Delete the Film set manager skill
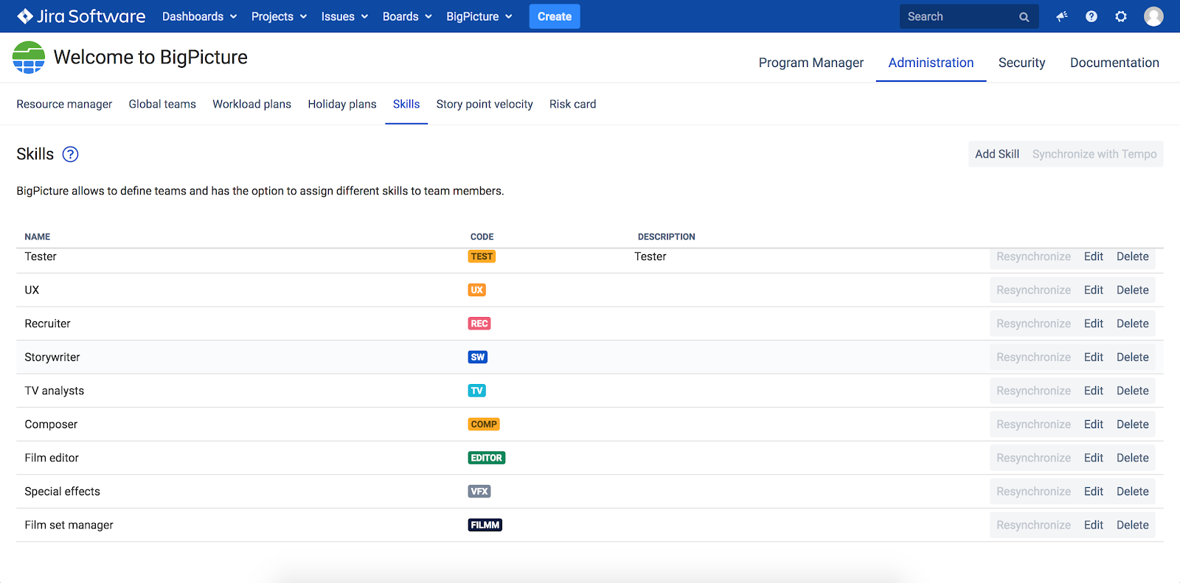The width and height of the screenshot is (1180, 583). [x=1133, y=525]
